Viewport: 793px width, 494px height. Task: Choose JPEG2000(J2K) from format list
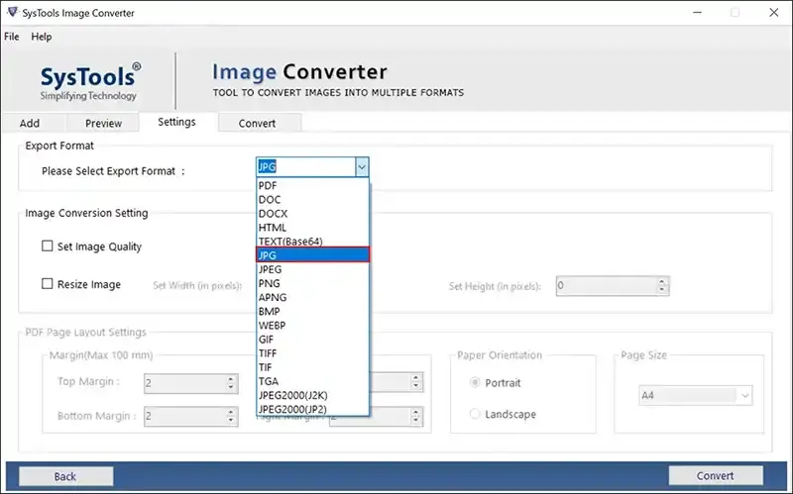312,395
